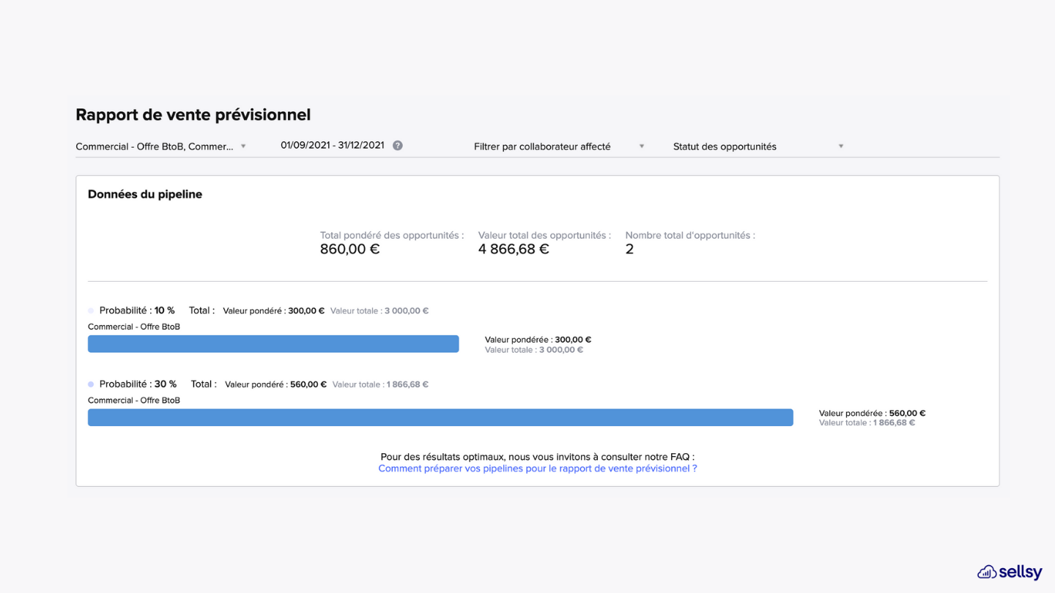Click the blue bar for 30 % probability
Image resolution: width=1055 pixels, height=593 pixels.
point(440,417)
